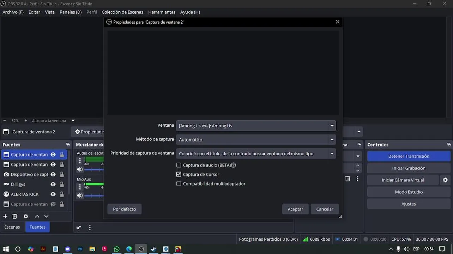The image size is (453, 254).
Task: Increase transition duration with up arrow
Action: 358,165
